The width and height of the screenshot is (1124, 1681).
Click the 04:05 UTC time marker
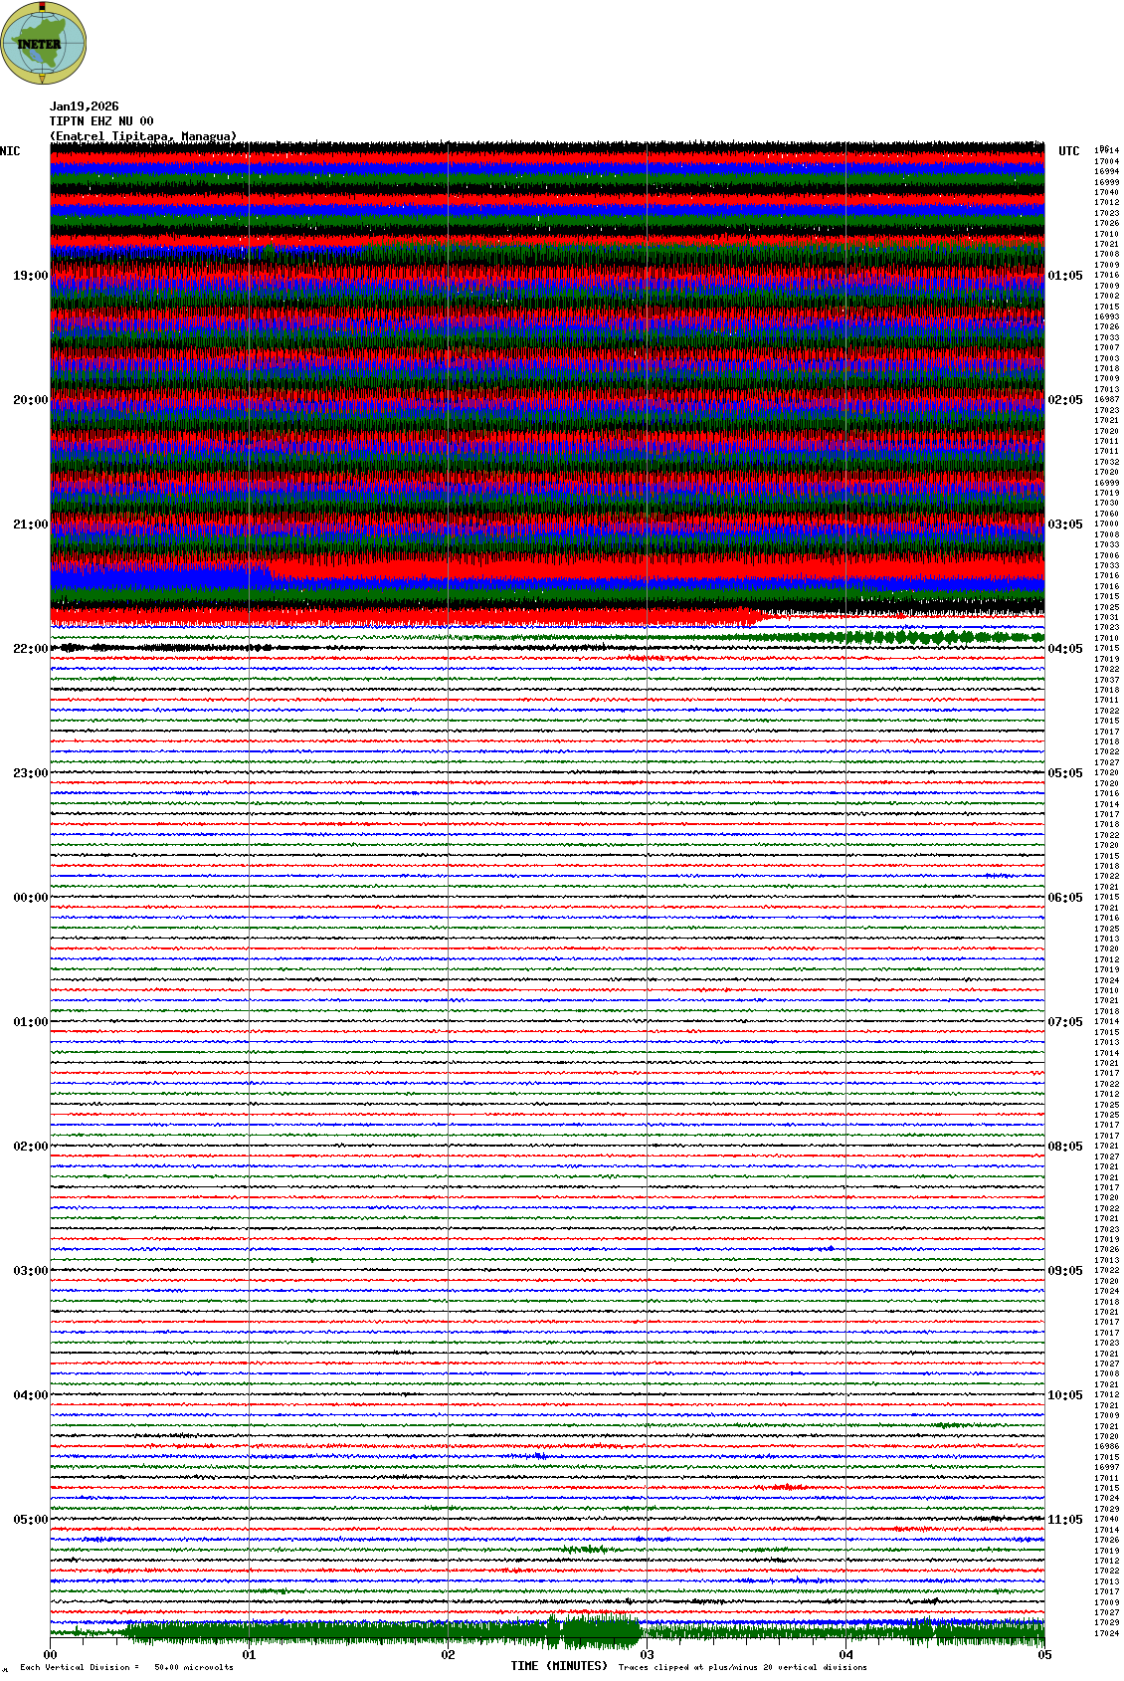coord(1064,649)
